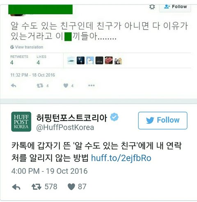Reply to the top tweet via arrow icon

point(14,85)
